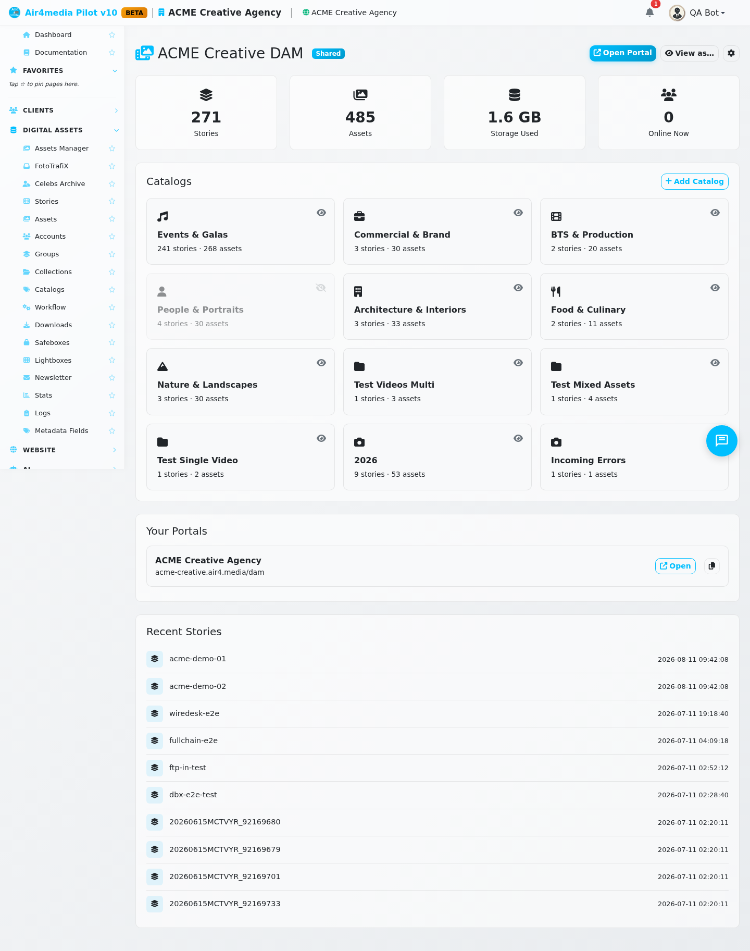750x951 pixels.
Task: Click the acme-demo-01 story stack icon
Action: coord(155,659)
